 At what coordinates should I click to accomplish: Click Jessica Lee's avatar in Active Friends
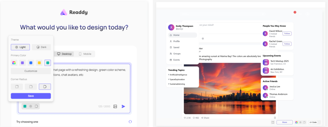point(265,88)
